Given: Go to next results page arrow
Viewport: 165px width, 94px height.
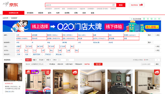Looking at the screenshot, I should 157,60.
